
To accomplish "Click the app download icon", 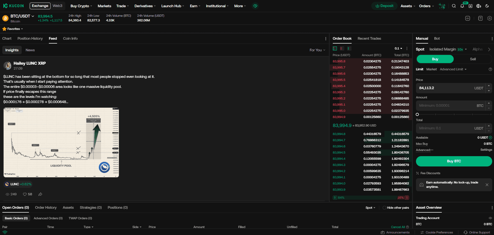I will pos(470,6).
